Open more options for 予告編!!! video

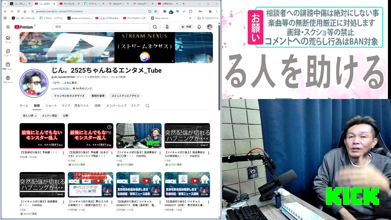63,153
